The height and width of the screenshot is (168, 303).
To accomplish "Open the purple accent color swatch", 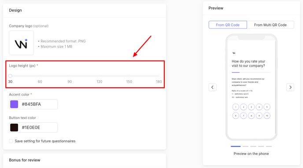I will (14, 104).
